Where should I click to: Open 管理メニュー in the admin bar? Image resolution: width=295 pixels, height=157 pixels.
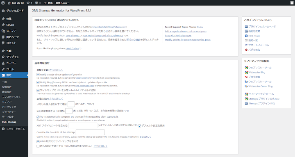62,3
